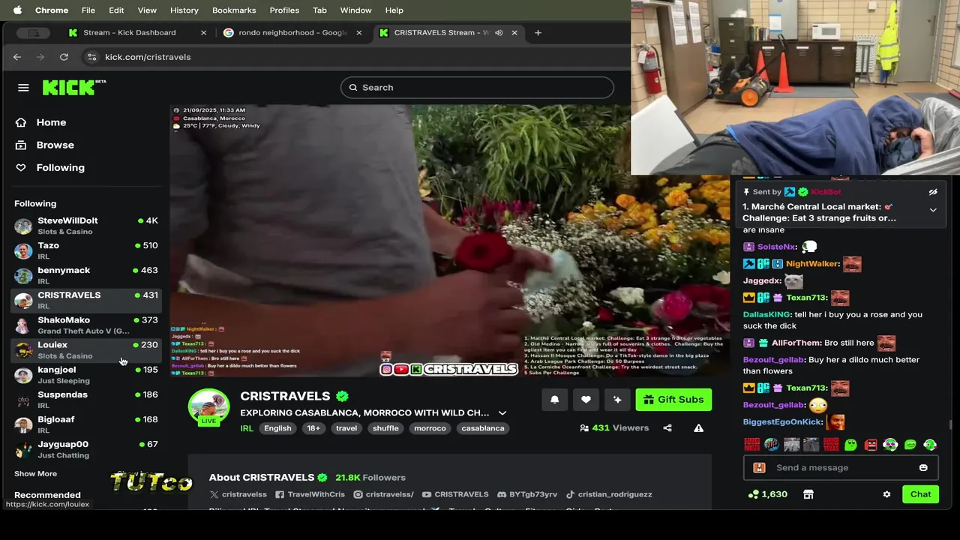The image size is (960, 540).
Task: Open Browse in the sidebar
Action: pos(55,145)
